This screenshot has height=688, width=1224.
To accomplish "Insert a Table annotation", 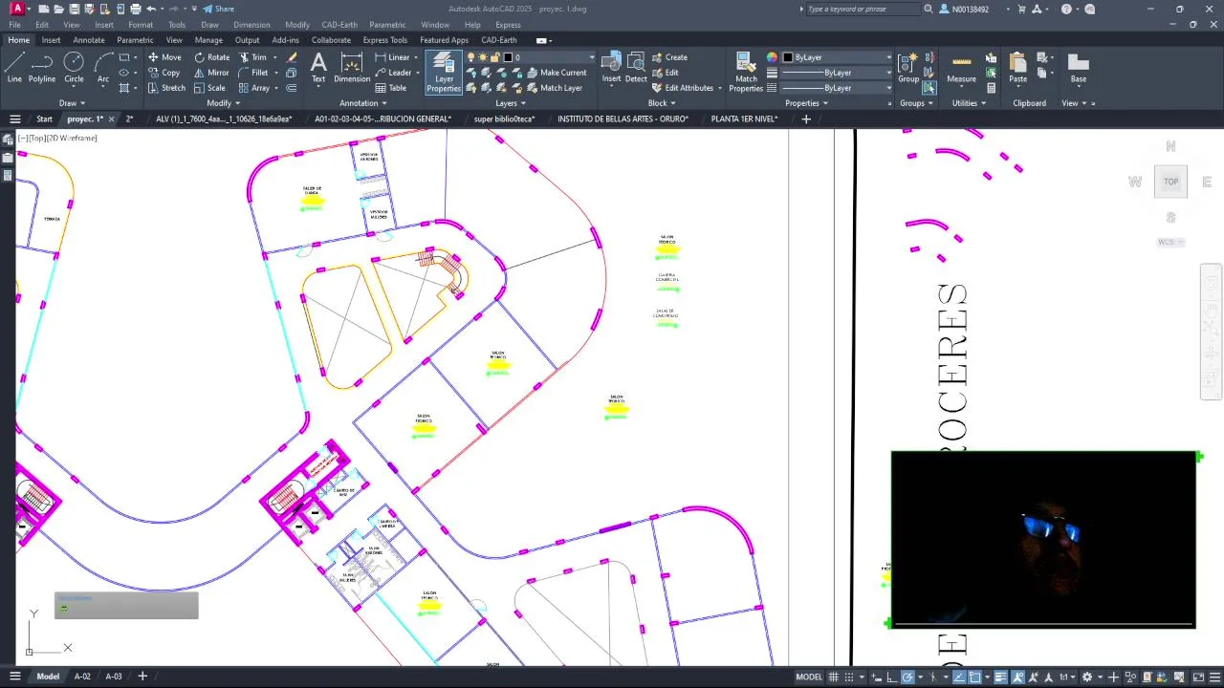I will coord(390,88).
